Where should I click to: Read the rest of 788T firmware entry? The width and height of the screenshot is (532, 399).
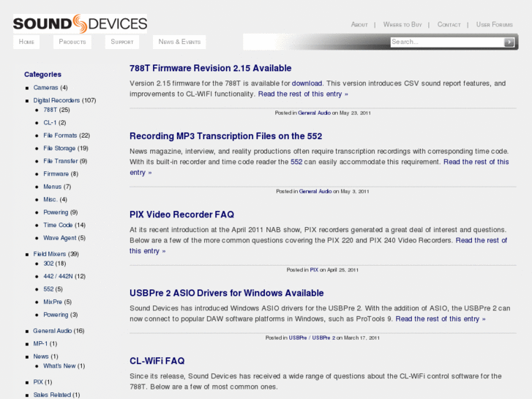303,94
